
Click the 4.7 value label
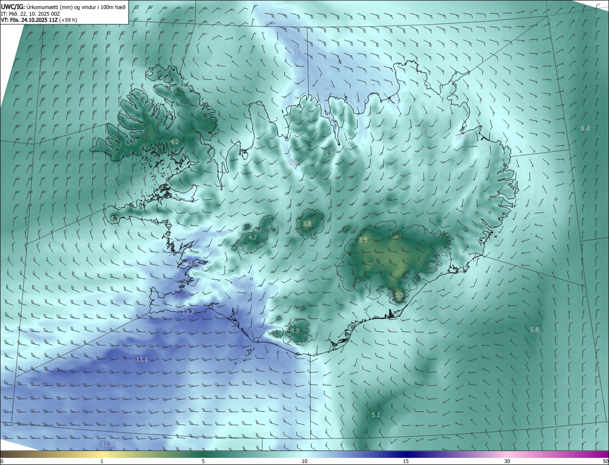coord(253,237)
